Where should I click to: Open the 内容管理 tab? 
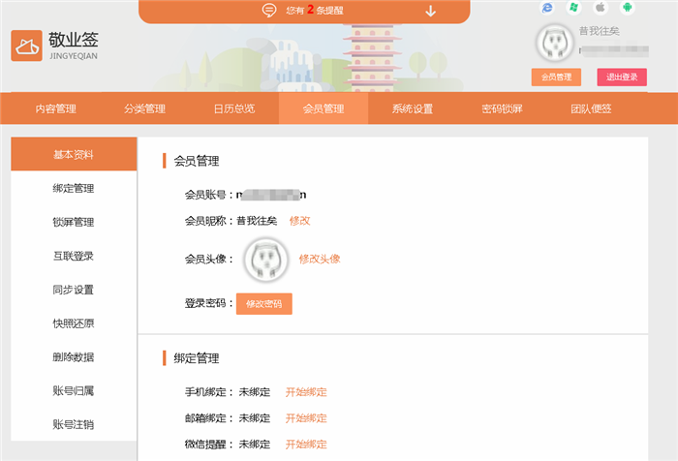(x=55, y=108)
